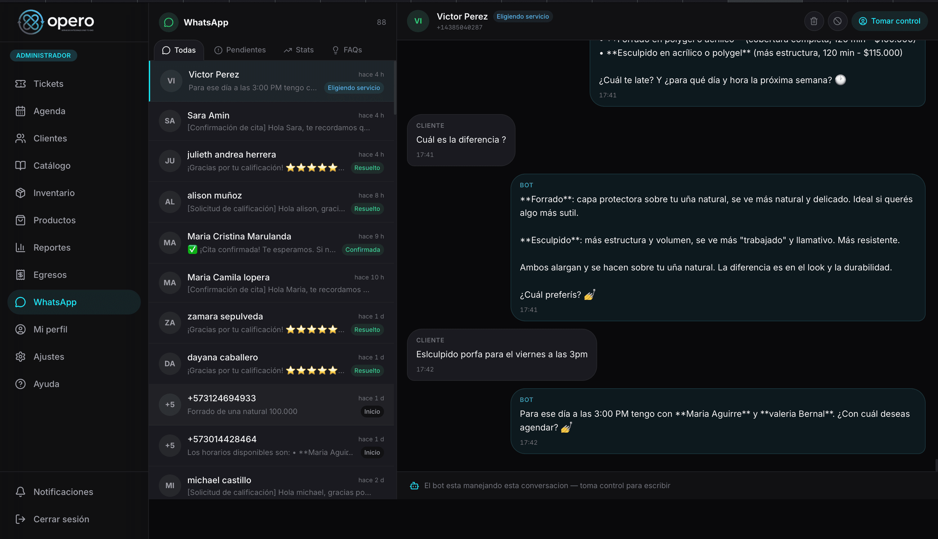
Task: Block the conversation using the prohibition icon
Action: [838, 21]
